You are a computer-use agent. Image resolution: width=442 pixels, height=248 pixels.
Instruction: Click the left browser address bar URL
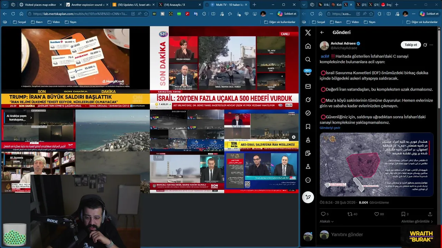pos(80,14)
